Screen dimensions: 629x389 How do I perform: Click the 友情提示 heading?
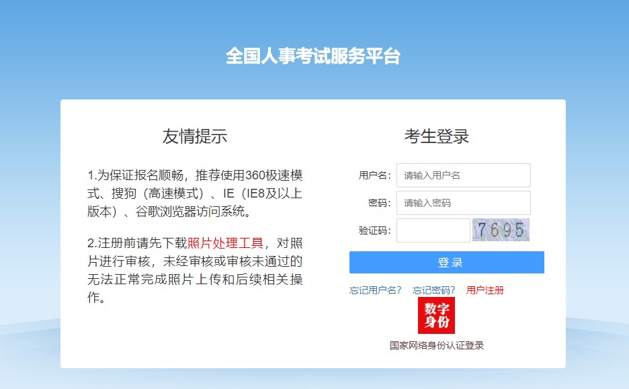point(195,136)
